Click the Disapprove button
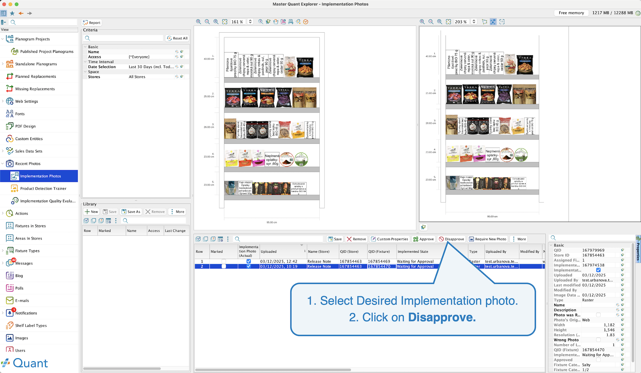641x373 pixels. pos(452,239)
